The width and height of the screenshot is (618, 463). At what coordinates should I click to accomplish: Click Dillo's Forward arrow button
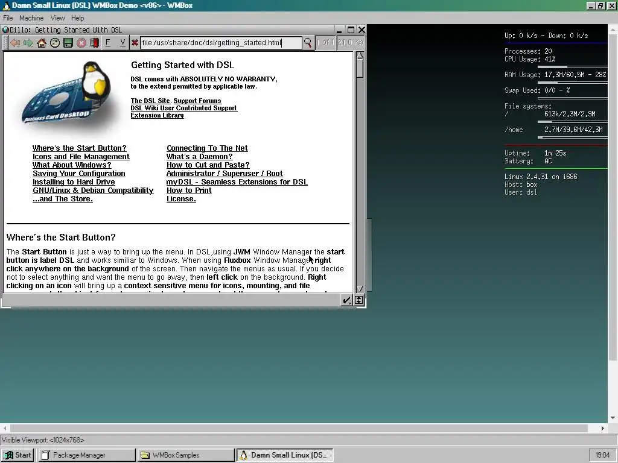tap(28, 43)
